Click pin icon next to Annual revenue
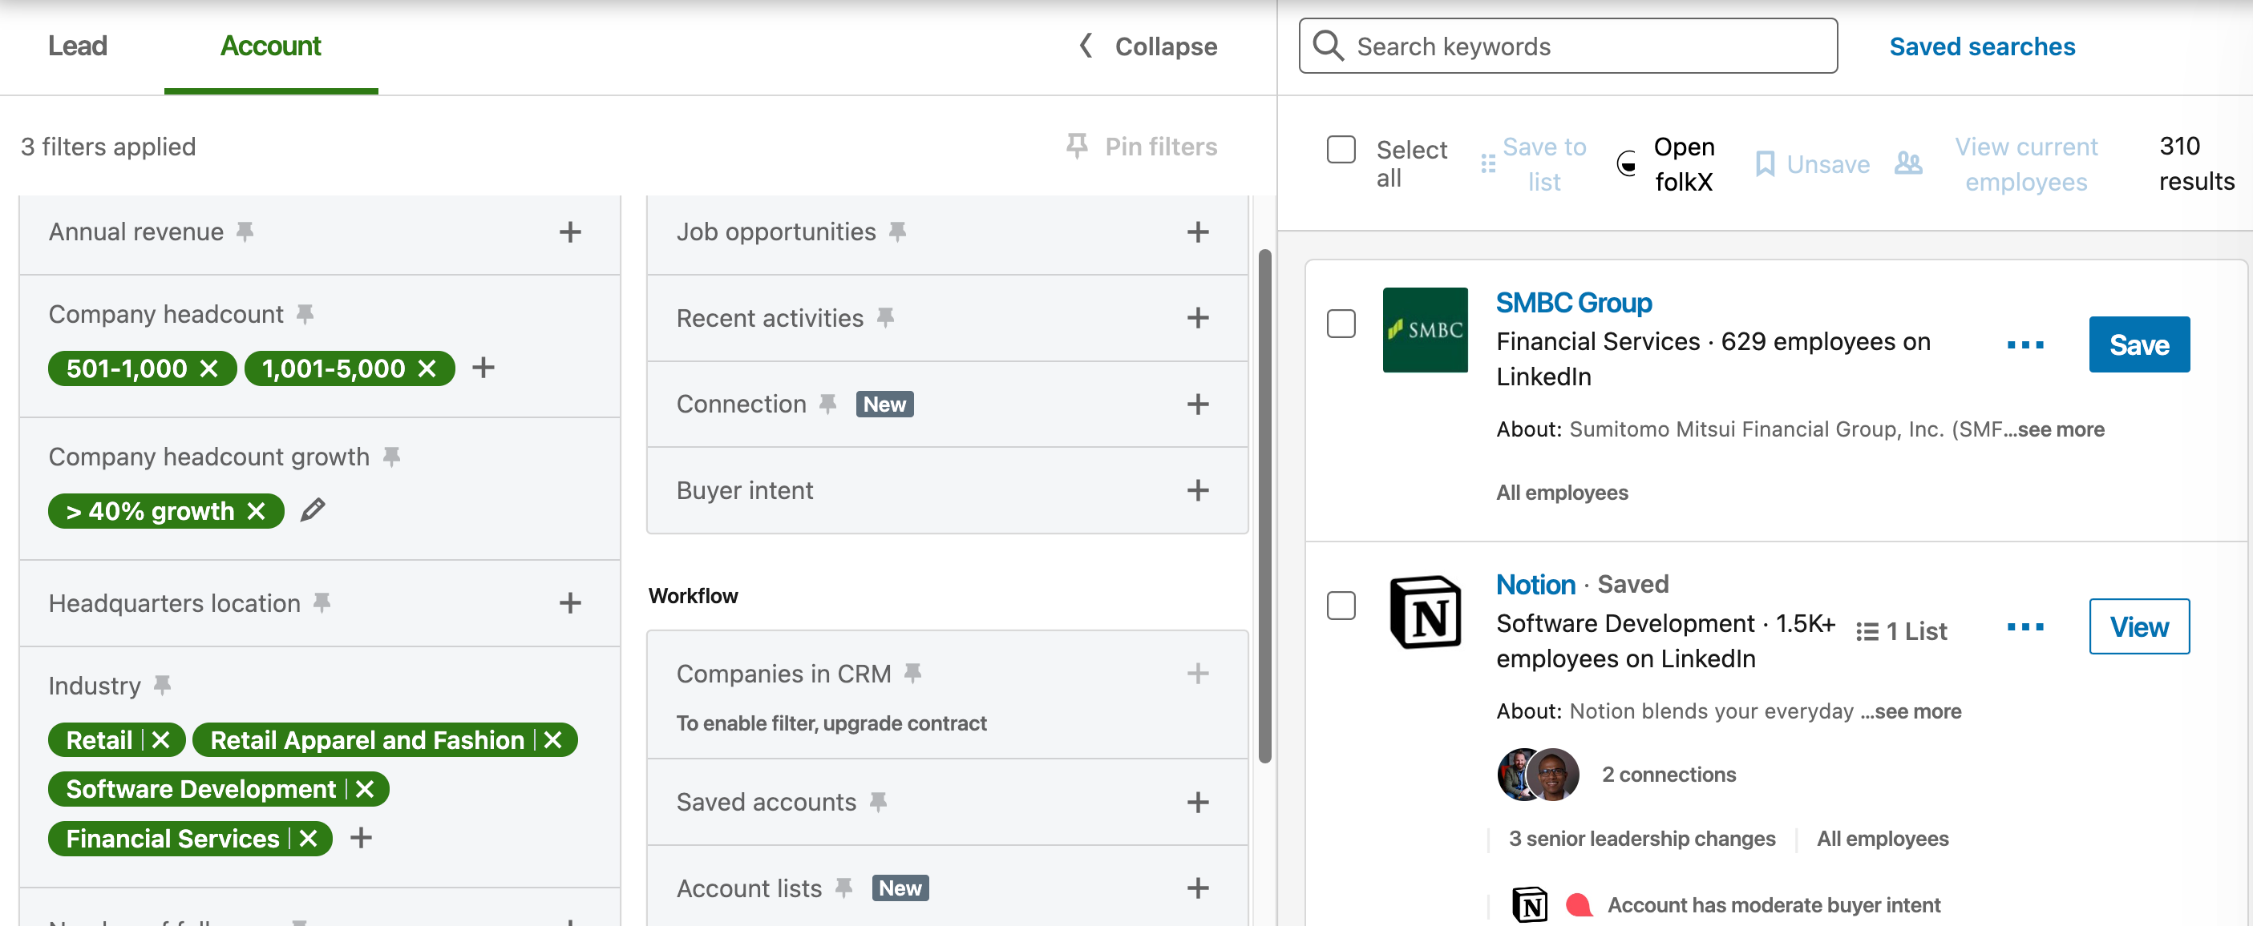This screenshot has width=2253, height=926. pyautogui.click(x=246, y=231)
